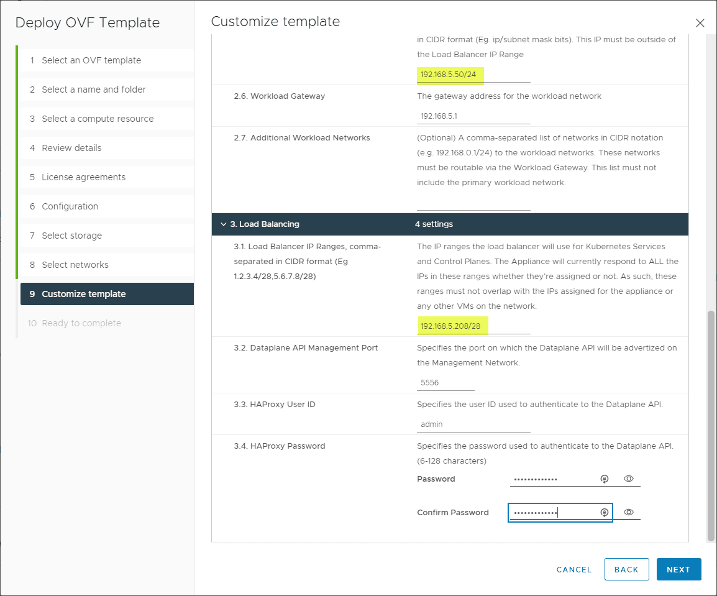Open the Select storage step
The width and height of the screenshot is (717, 596).
(x=73, y=236)
